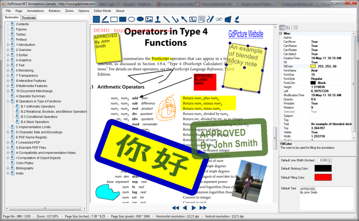
Task: Switch property grid to categorized view
Action: [282, 27]
